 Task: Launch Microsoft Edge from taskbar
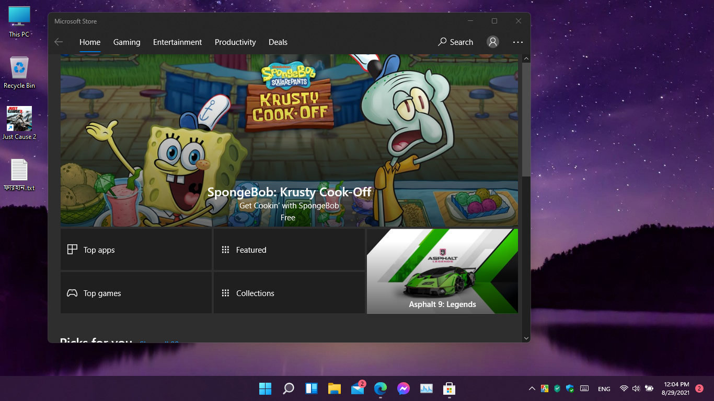tap(381, 388)
